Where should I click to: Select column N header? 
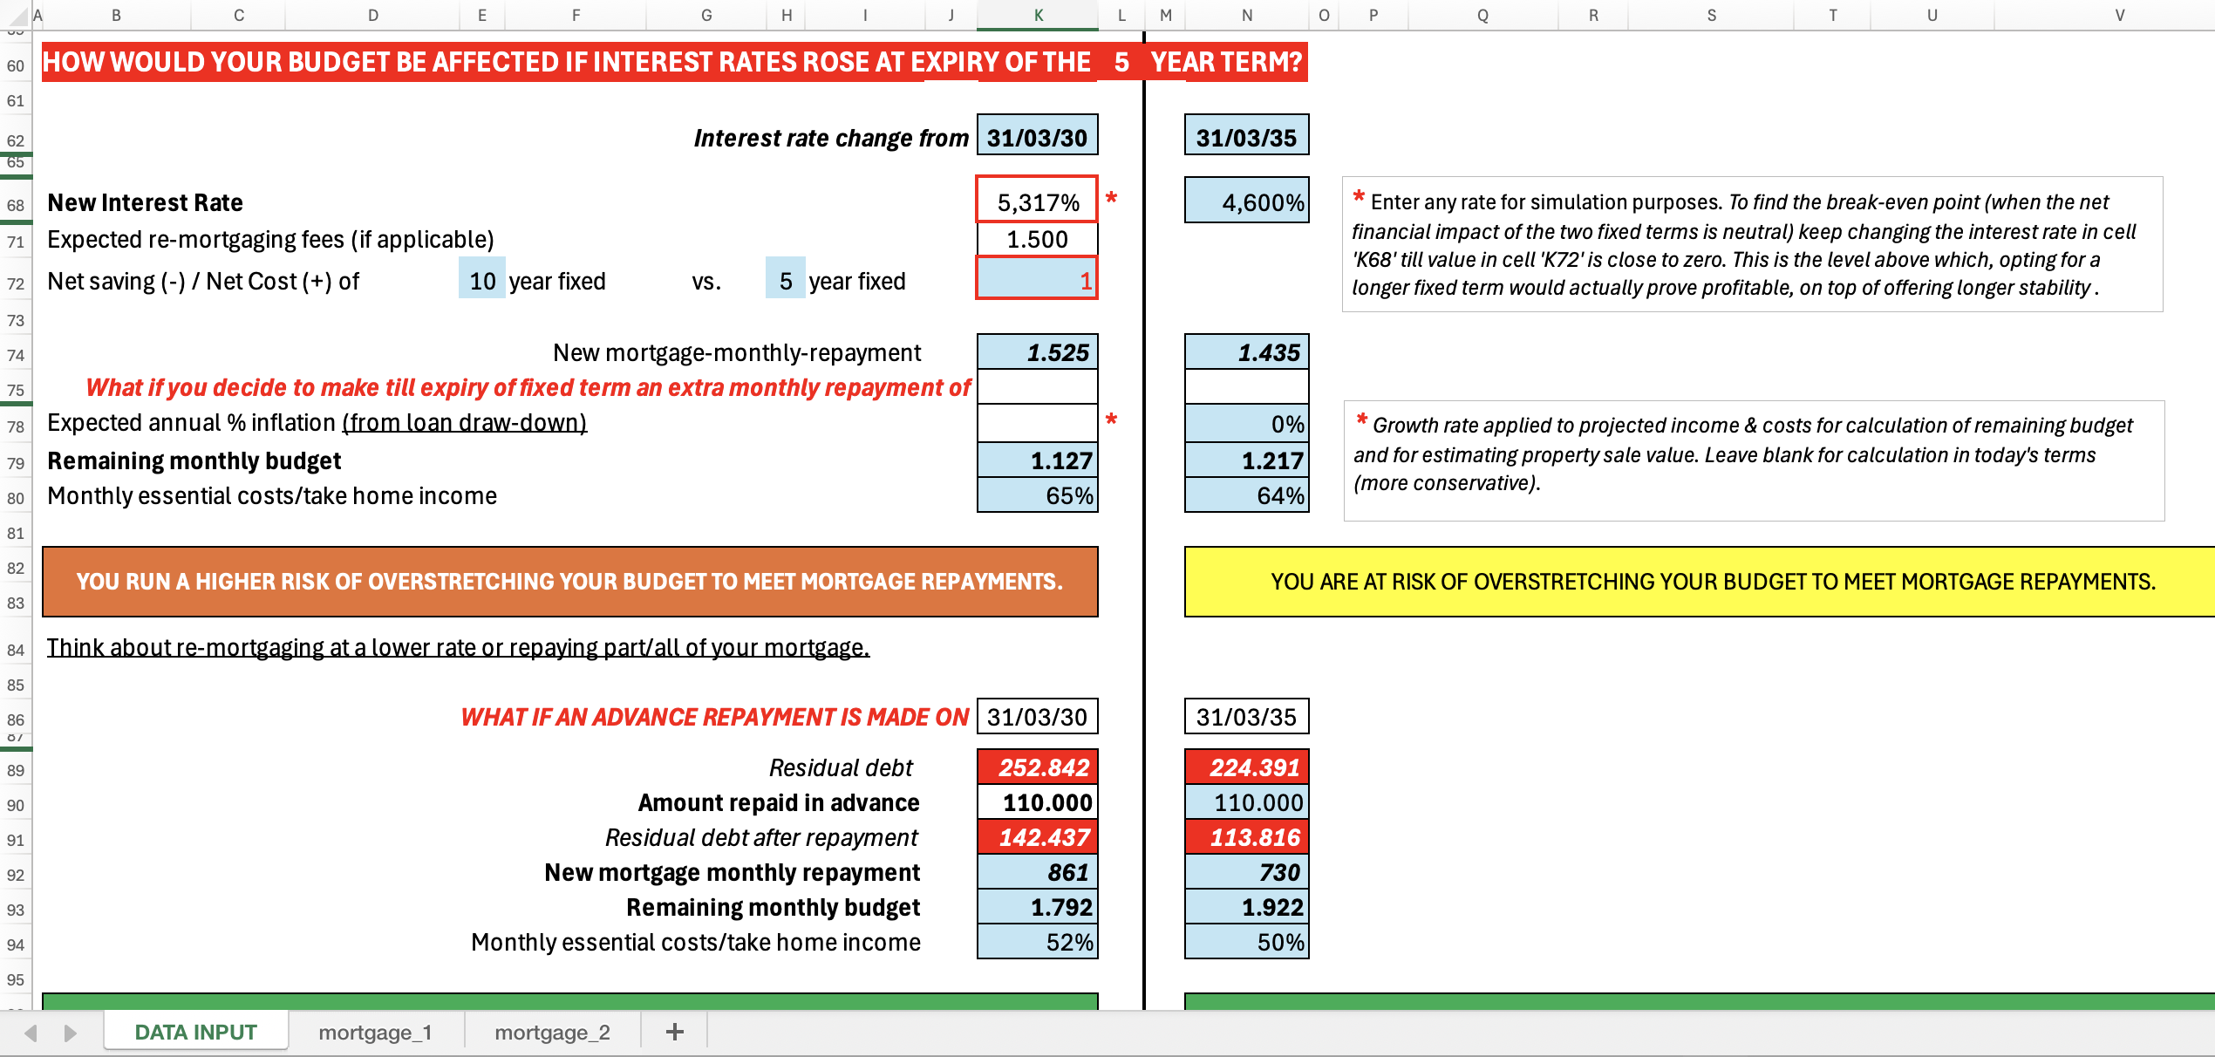[1246, 15]
